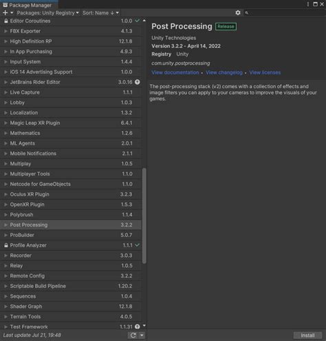Viewport: 326px width, 341px height.
Task: Click update available icon on JetBrains Rider Editor
Action: coord(138,82)
